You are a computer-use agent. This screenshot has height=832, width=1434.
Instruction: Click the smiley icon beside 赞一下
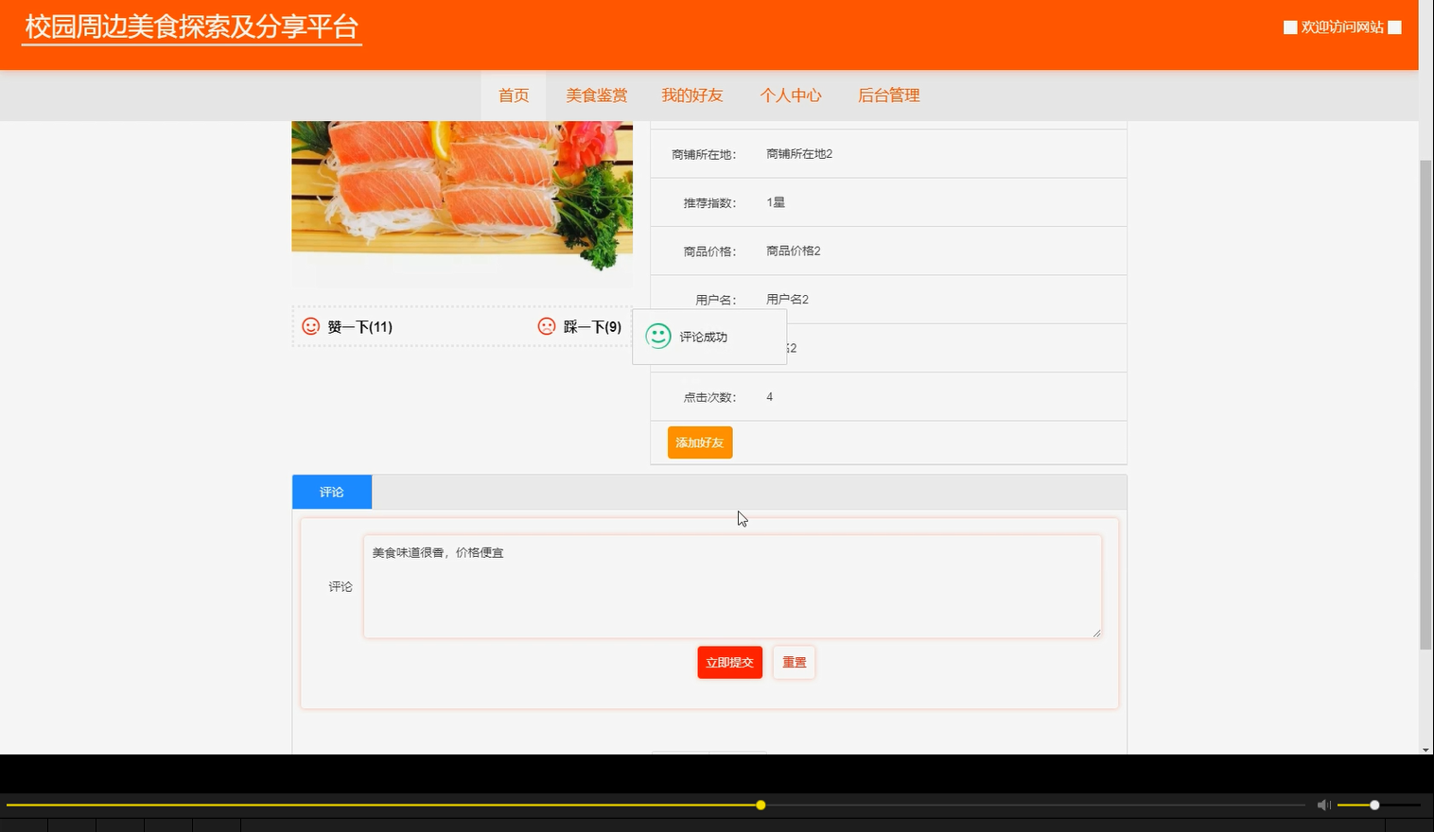click(x=310, y=326)
